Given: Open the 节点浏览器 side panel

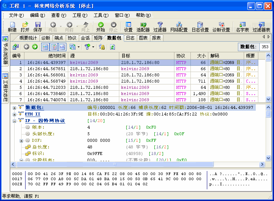Looking at the screenshot, I should click(x=5, y=51).
